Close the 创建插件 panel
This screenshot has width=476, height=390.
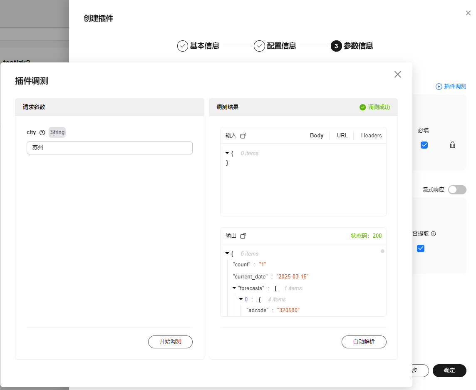pos(468,13)
